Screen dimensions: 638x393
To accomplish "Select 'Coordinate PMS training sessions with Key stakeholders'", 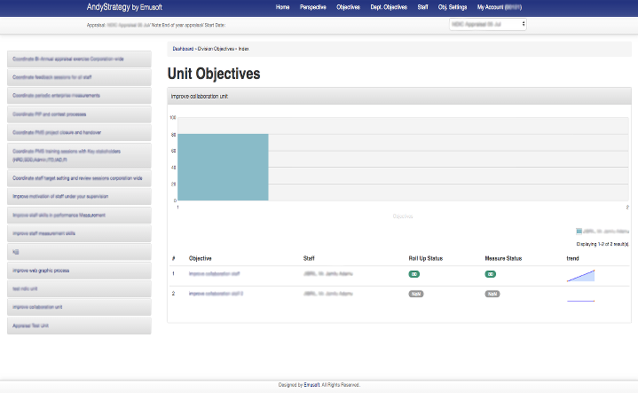I will (x=79, y=155).
